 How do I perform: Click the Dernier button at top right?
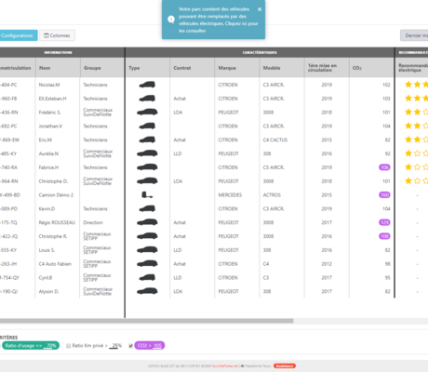point(414,35)
